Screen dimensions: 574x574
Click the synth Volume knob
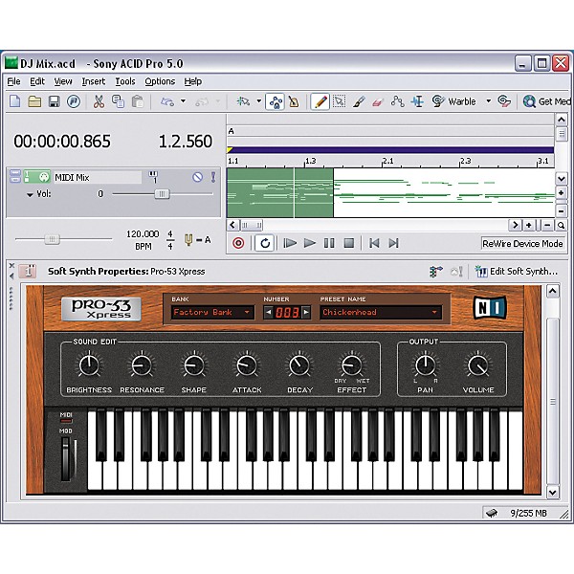(x=477, y=364)
